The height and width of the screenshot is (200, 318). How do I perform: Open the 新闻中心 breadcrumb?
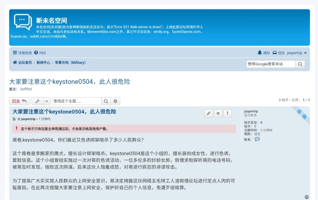click(43, 62)
